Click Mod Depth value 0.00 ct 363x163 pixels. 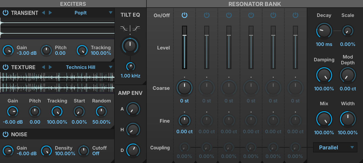348,89
